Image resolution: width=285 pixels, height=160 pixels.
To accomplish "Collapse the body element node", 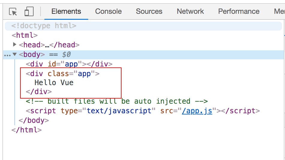I will click(x=14, y=54).
